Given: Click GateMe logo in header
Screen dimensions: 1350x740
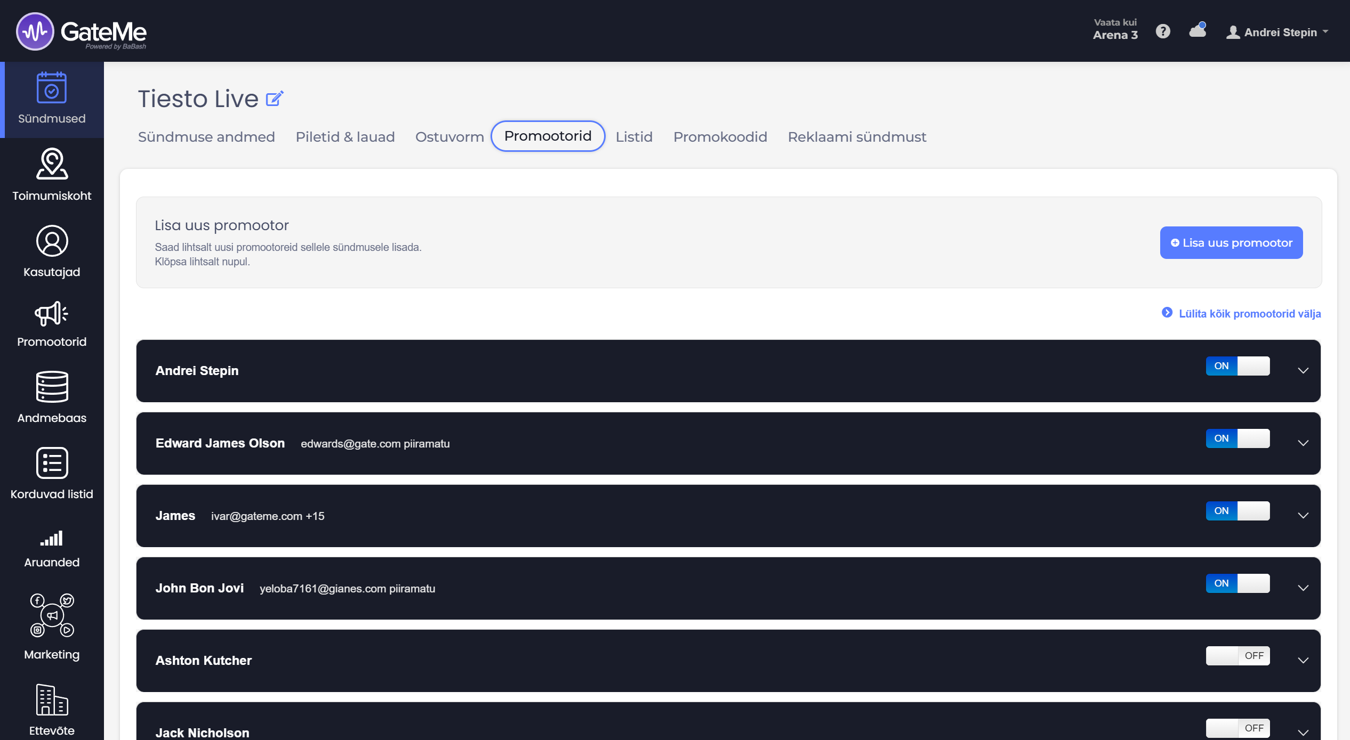Looking at the screenshot, I should click(x=82, y=31).
